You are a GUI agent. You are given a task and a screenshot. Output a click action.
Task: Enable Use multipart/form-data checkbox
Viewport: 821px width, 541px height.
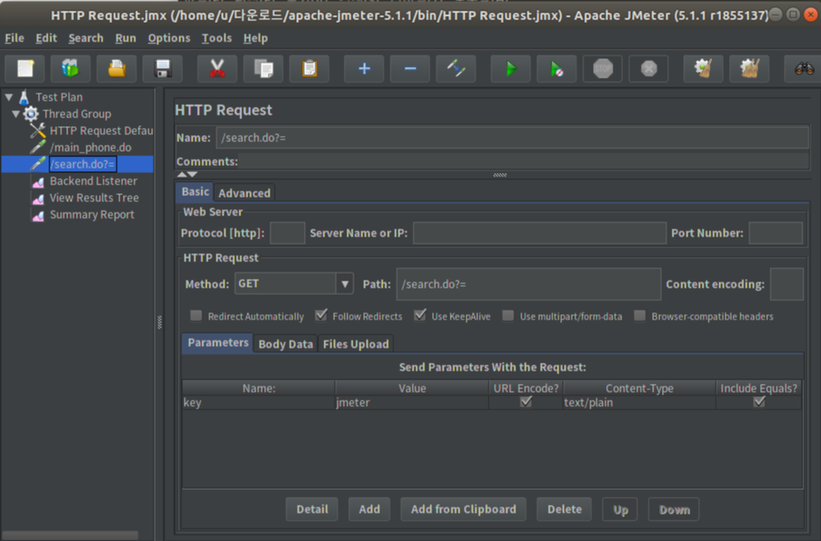(x=508, y=316)
